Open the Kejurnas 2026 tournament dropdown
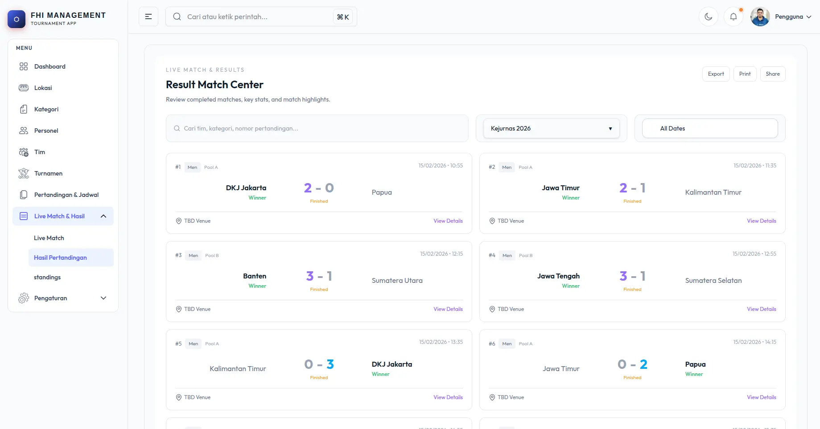The width and height of the screenshot is (820, 429). (x=551, y=128)
